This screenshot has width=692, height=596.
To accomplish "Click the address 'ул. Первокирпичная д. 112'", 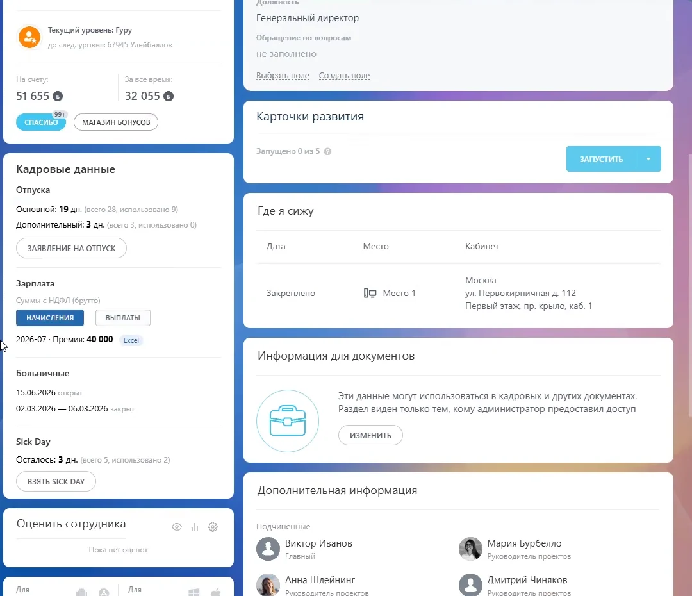I will [520, 293].
